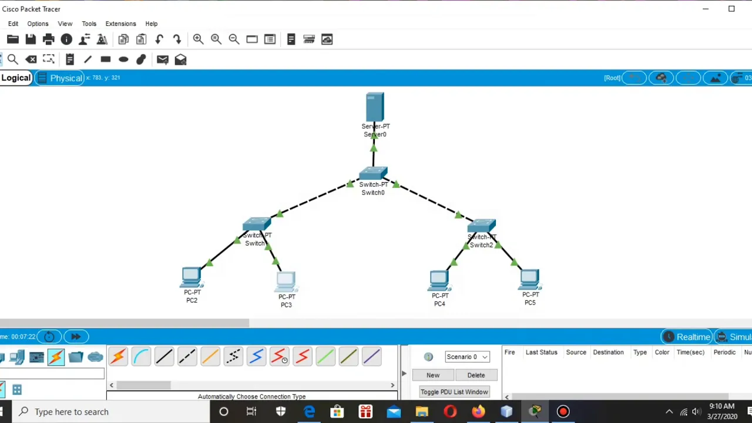
Task: Click the Delete scenario button
Action: [x=476, y=375]
